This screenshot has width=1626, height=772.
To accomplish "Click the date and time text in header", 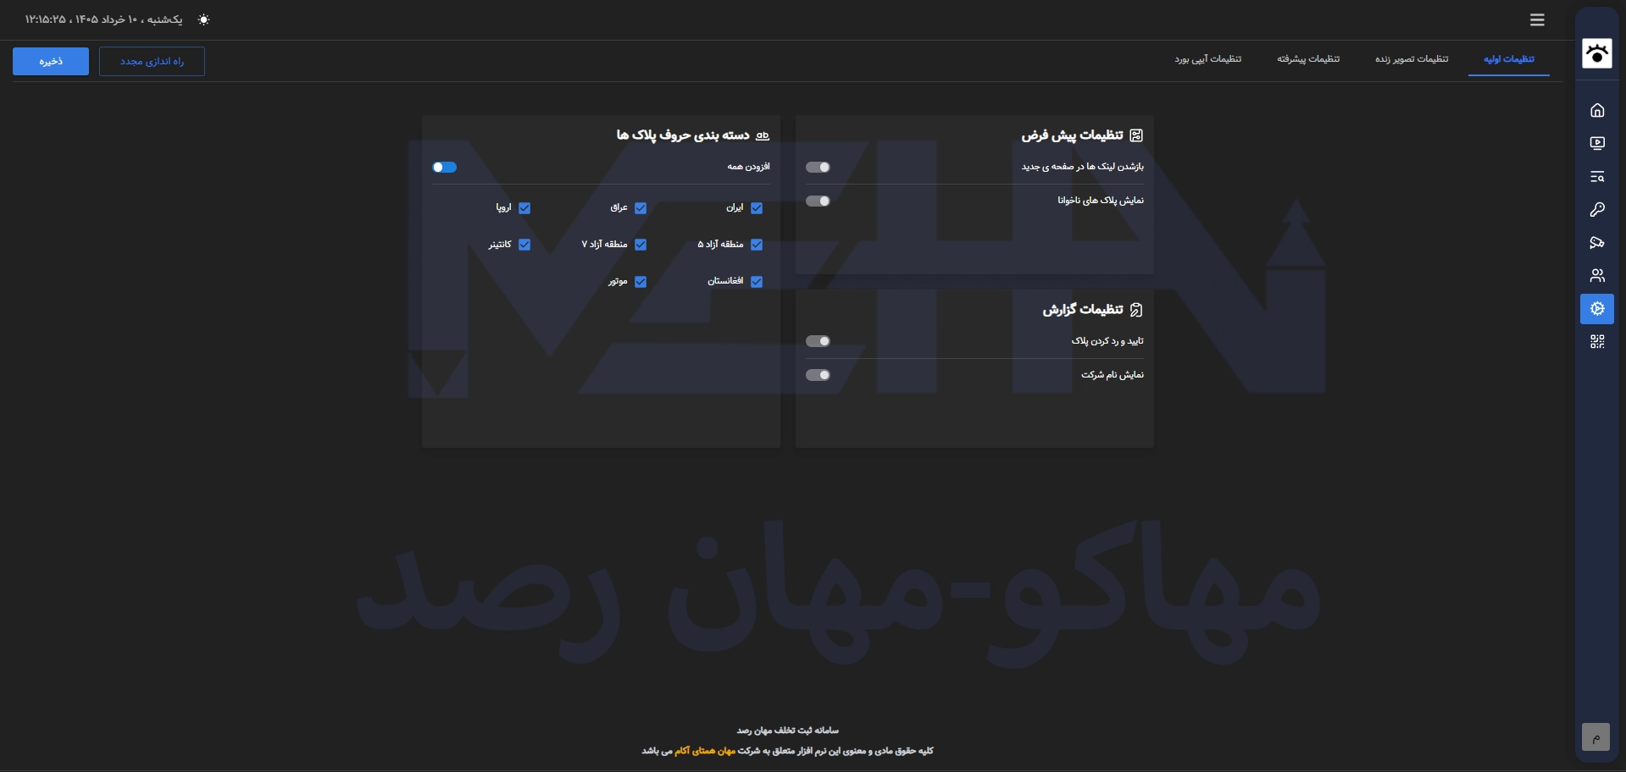I will pos(103,19).
